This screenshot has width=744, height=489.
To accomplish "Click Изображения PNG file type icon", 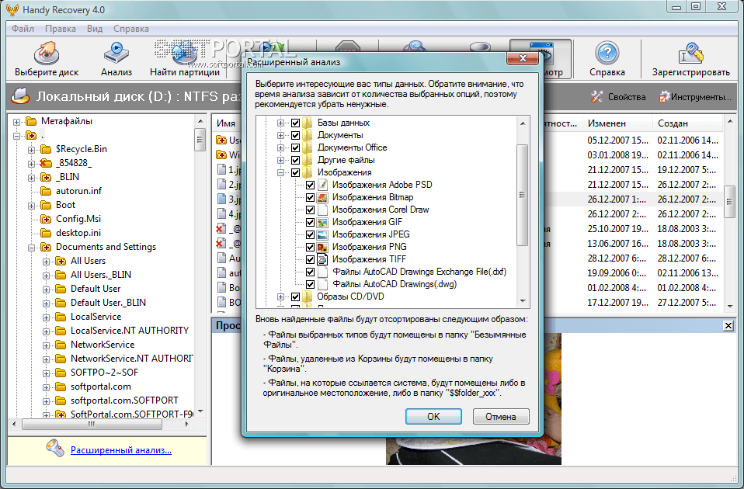I will click(x=322, y=247).
